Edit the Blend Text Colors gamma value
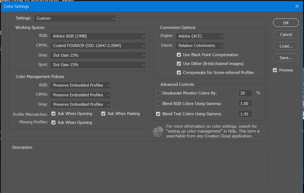 [245, 114]
